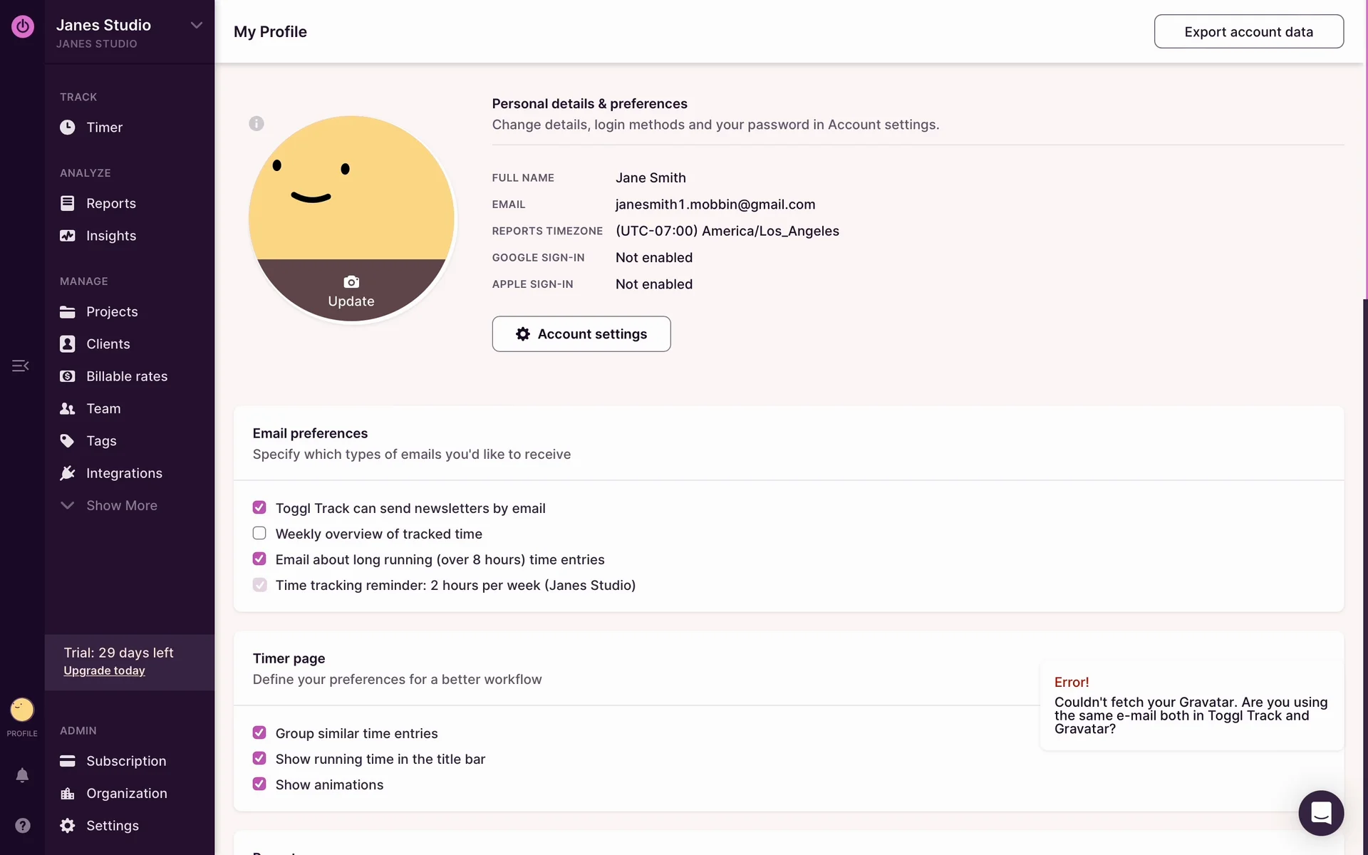Uncheck Toggl Track newsletters by email
The height and width of the screenshot is (855, 1368).
pyautogui.click(x=259, y=507)
